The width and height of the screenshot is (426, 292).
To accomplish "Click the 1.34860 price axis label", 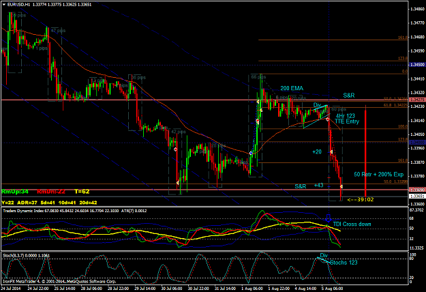I will click(418, 9).
